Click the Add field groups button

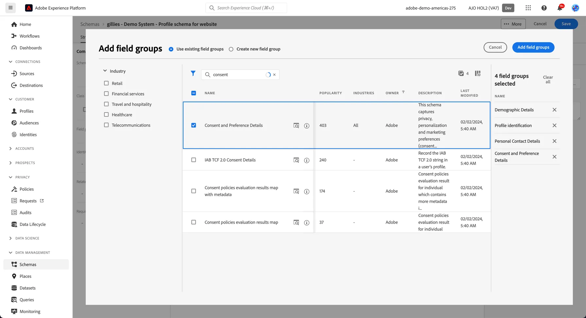pyautogui.click(x=533, y=47)
